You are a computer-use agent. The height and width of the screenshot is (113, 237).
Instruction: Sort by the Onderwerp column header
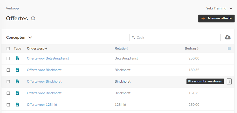(37, 49)
